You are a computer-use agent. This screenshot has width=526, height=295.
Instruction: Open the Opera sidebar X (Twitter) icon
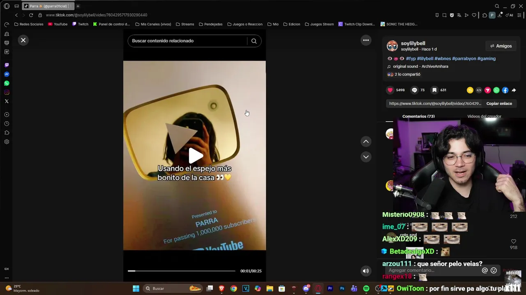point(7,101)
